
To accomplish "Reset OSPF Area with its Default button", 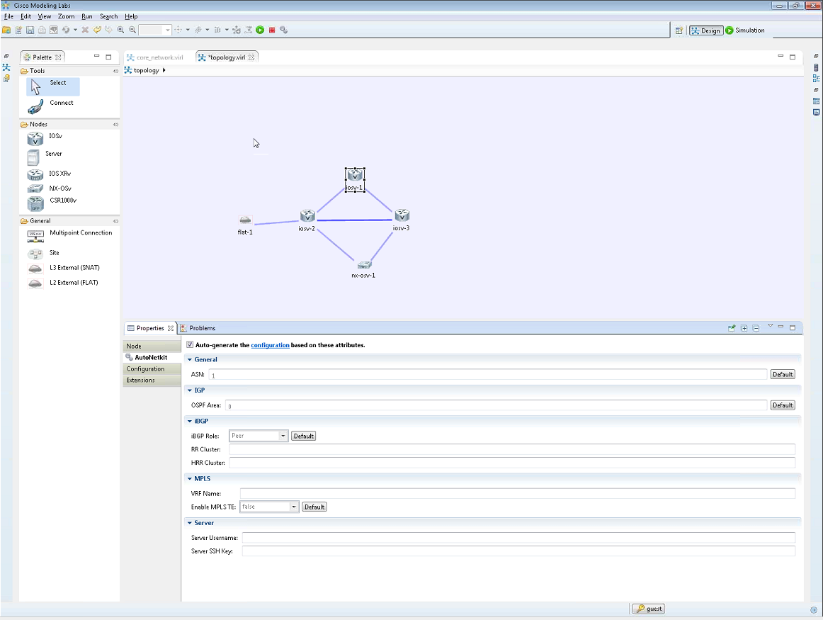I will click(782, 405).
